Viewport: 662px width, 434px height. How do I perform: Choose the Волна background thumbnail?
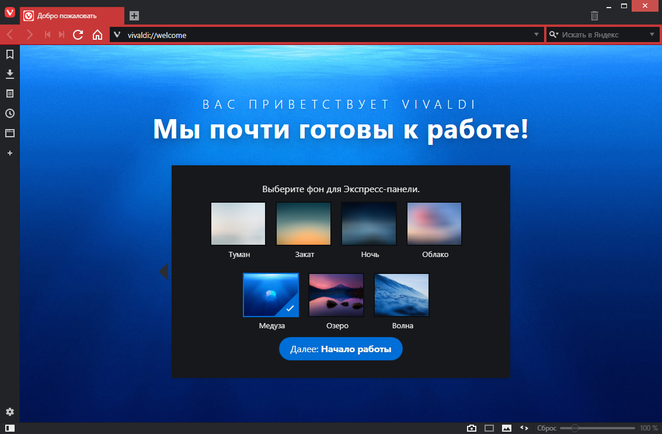click(x=402, y=295)
